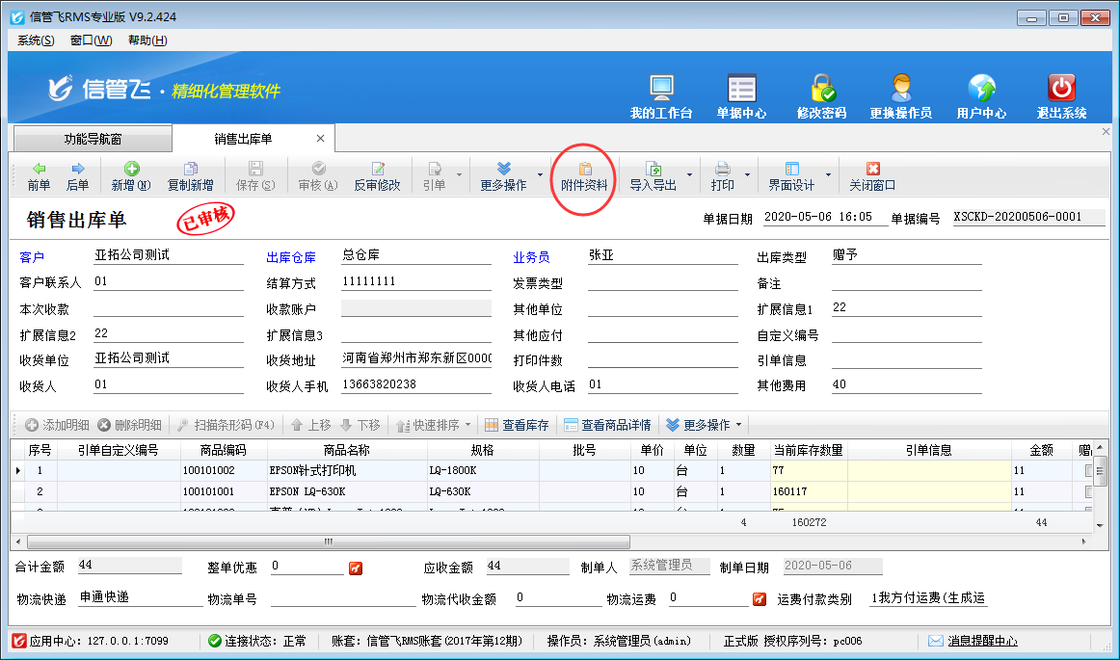Open 我的工作台 in the top banner
The width and height of the screenshot is (1120, 660).
pos(661,96)
